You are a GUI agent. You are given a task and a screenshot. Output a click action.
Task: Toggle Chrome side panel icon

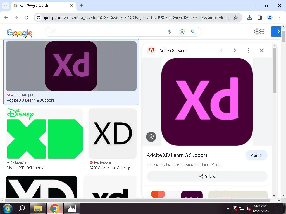click(x=259, y=18)
